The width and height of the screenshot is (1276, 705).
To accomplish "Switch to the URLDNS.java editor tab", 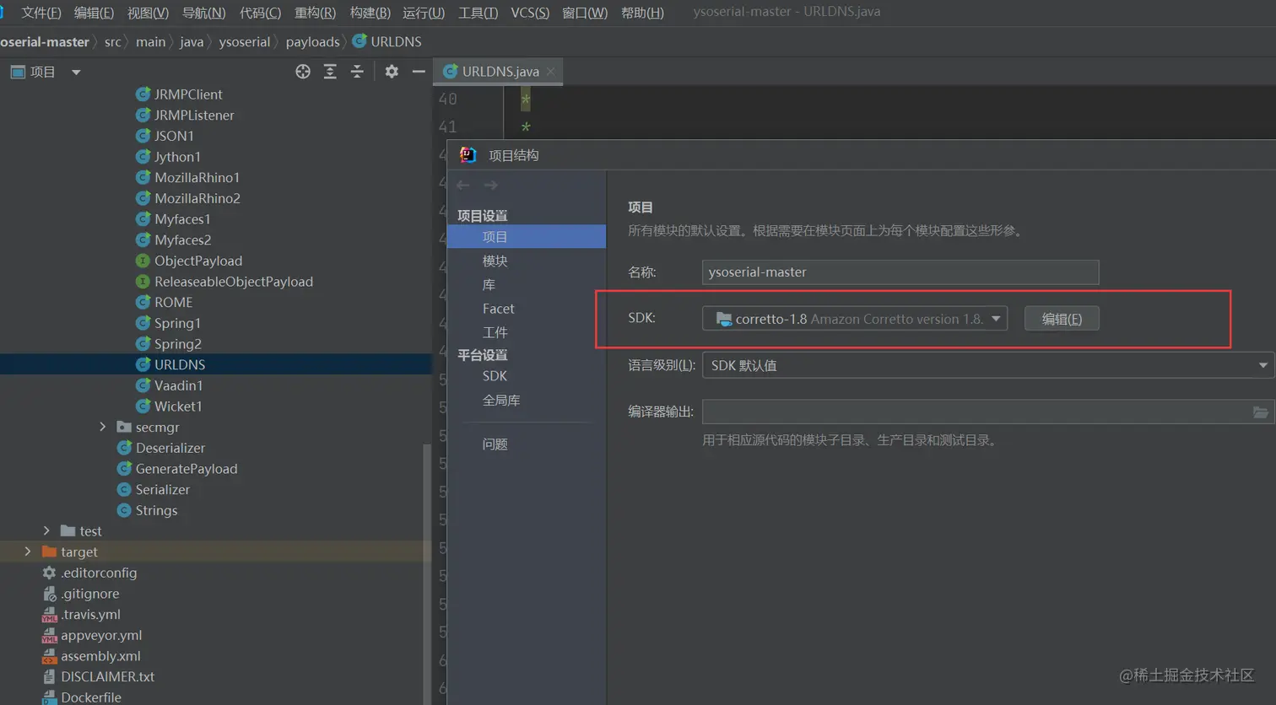I will (x=500, y=72).
